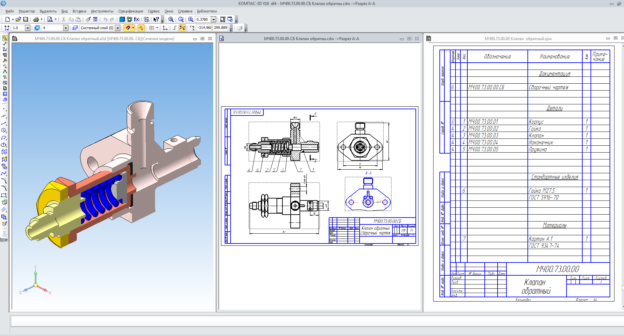Click the Y coordinate field 299.889
The width and height of the screenshot is (624, 336).
[x=220, y=28]
